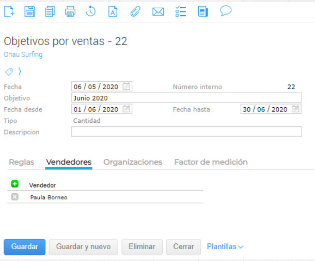The image size is (315, 261).
Task: Click the floppy disk save icon
Action: 30,11
